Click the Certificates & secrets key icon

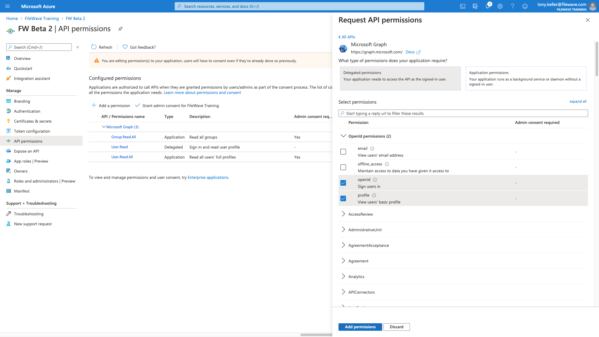(x=8, y=121)
